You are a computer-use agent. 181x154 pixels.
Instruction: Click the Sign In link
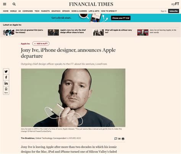tap(163, 11)
